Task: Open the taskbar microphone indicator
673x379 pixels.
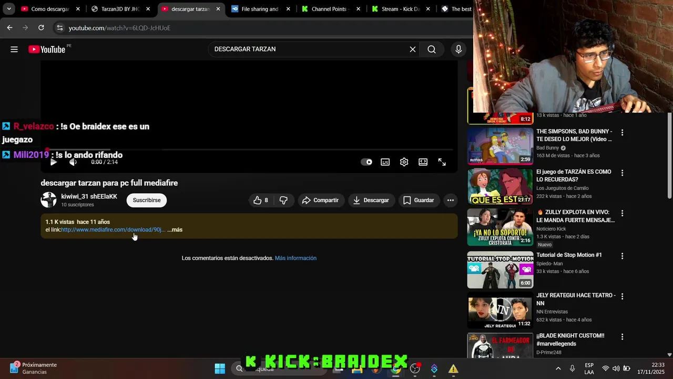Action: click(572, 368)
